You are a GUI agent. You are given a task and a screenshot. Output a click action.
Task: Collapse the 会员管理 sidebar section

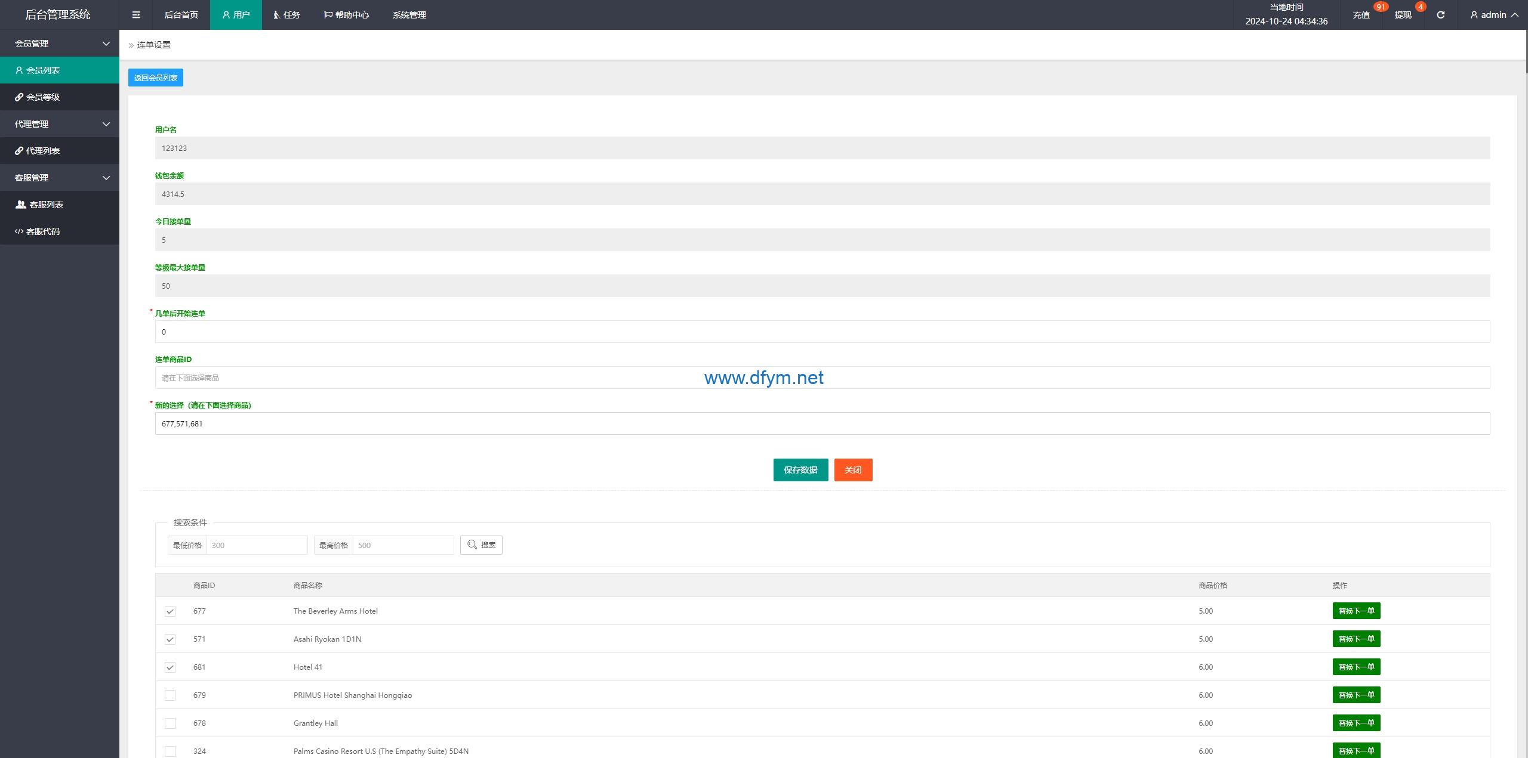coord(60,44)
